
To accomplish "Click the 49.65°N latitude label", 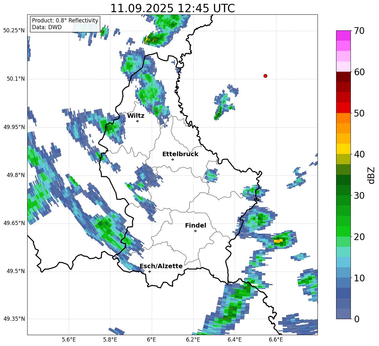I will tap(14, 223).
